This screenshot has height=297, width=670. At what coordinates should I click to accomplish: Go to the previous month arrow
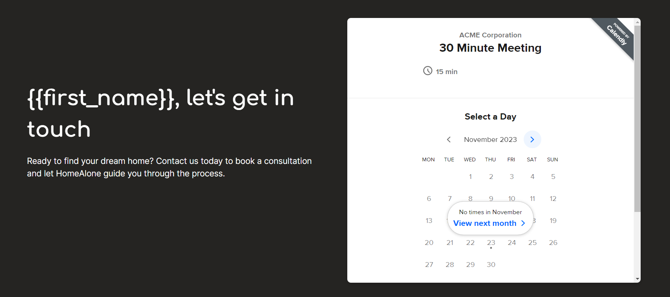449,139
